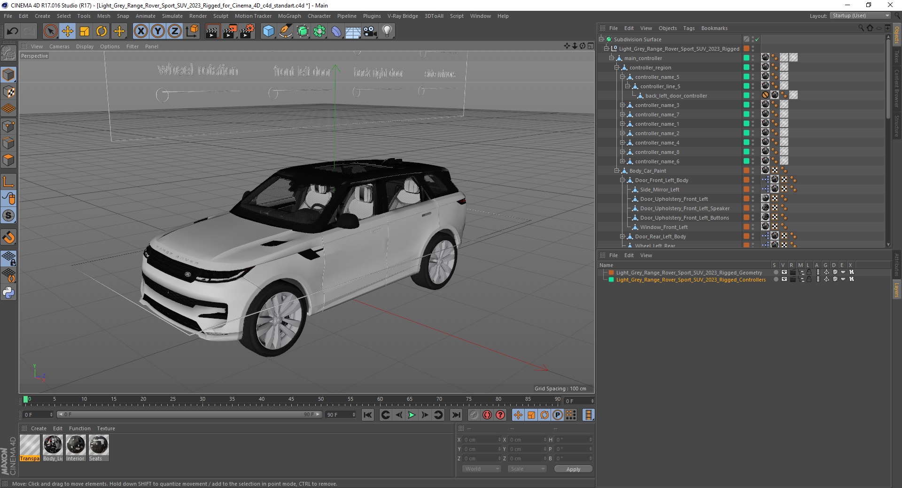902x488 pixels.
Task: Click the timeline range slider bar
Action: tap(189, 414)
